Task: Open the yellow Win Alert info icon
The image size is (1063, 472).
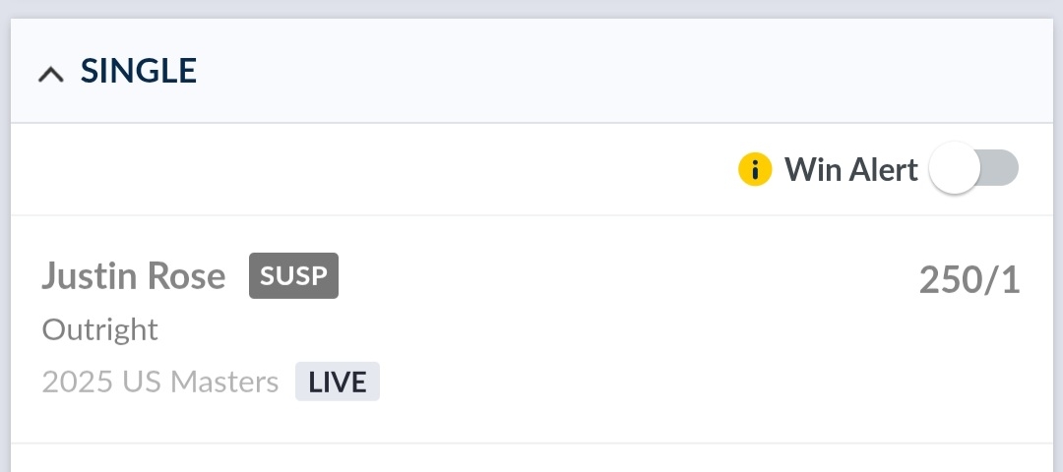Action: click(x=755, y=170)
